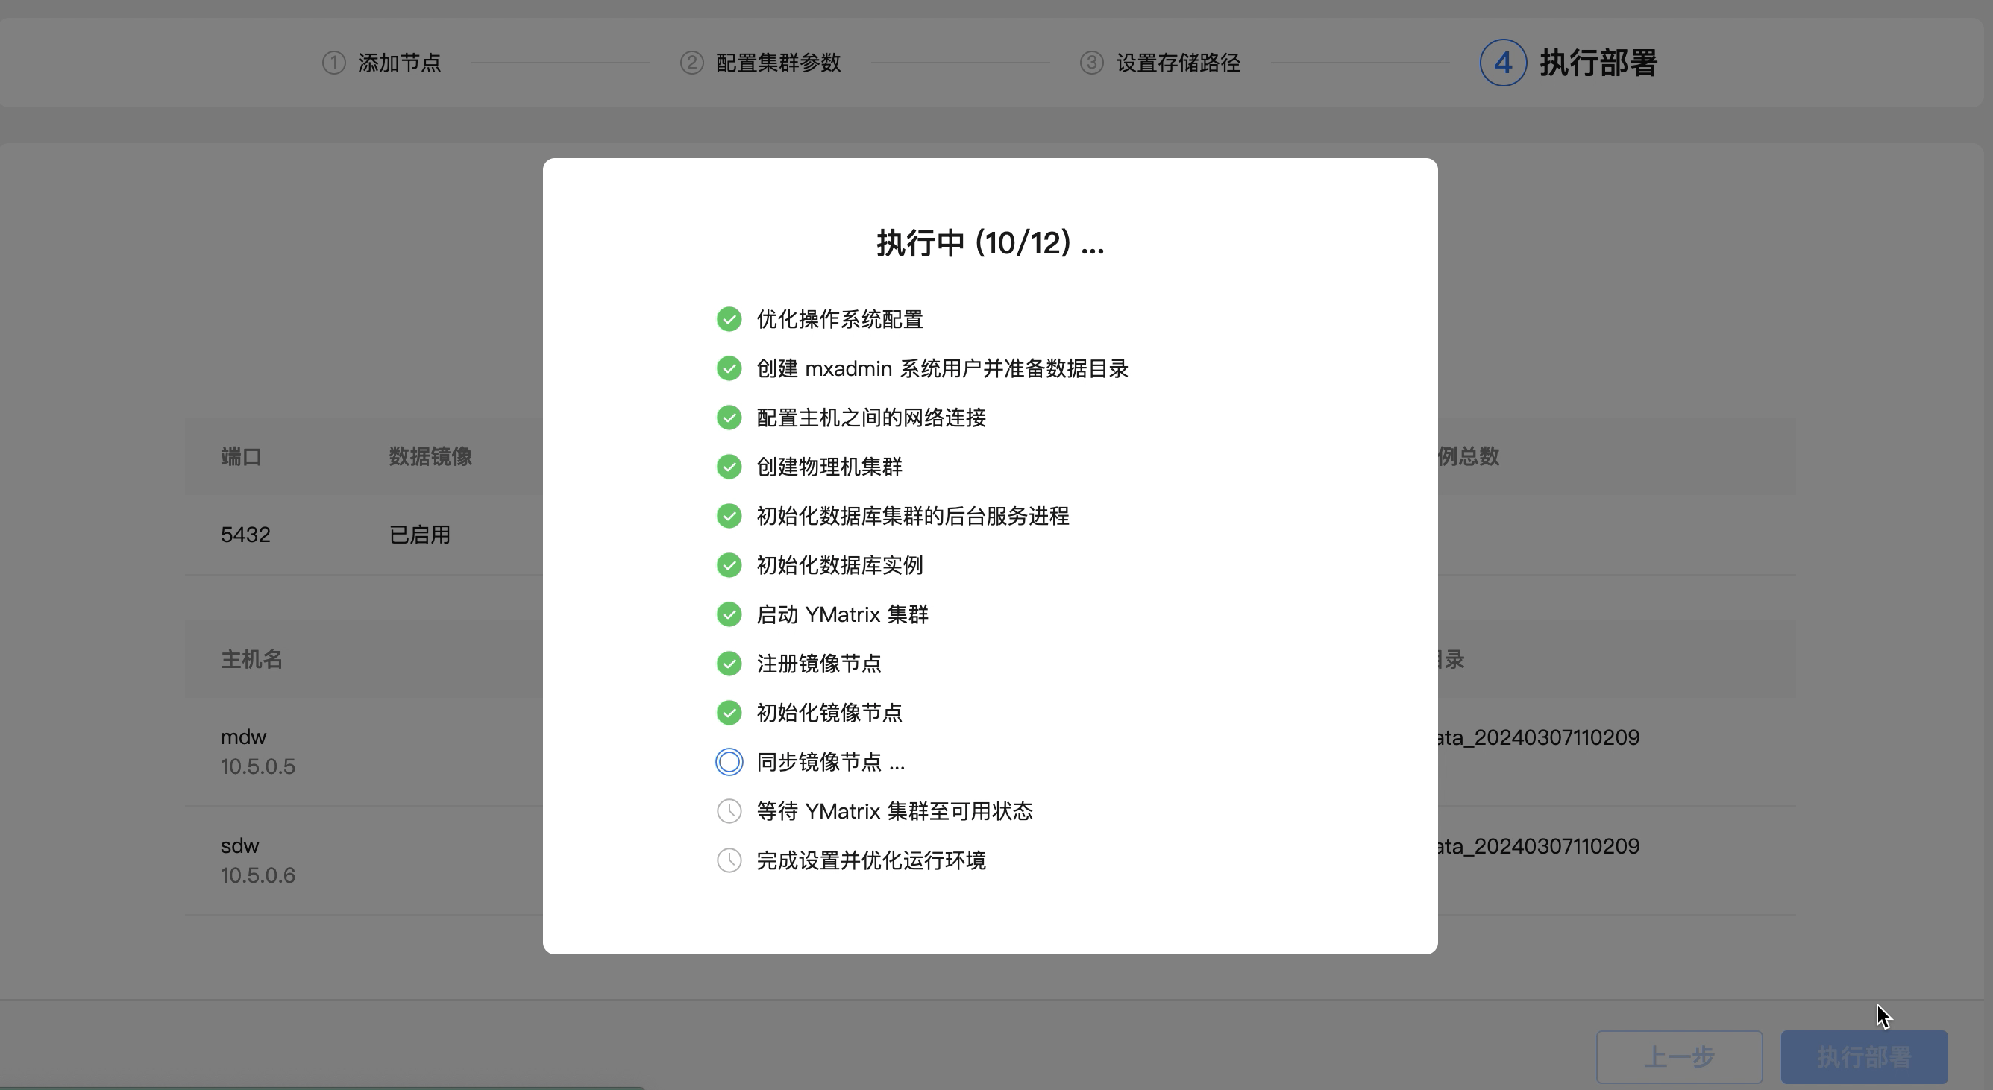Click the step 1 circle icon
1993x1090 pixels.
[x=333, y=63]
